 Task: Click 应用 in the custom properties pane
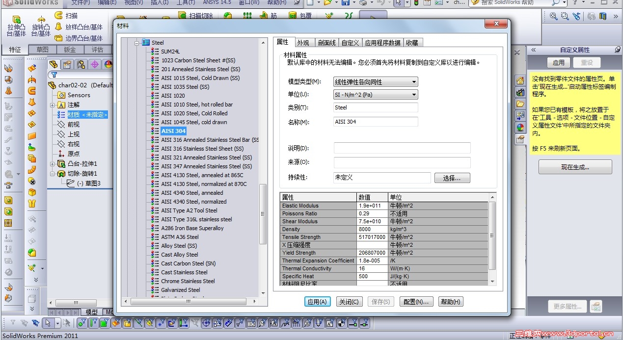pyautogui.click(x=559, y=63)
